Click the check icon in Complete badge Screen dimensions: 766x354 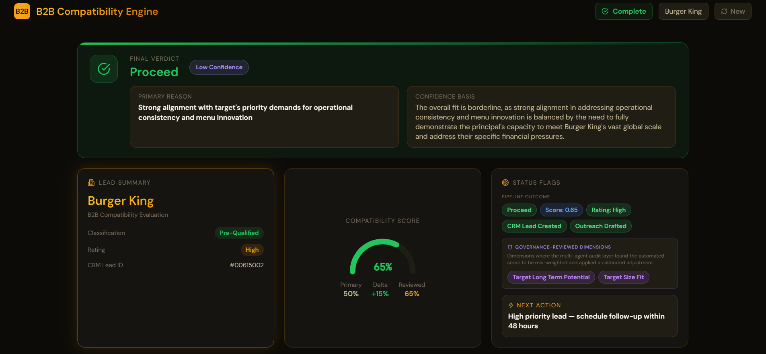point(605,11)
